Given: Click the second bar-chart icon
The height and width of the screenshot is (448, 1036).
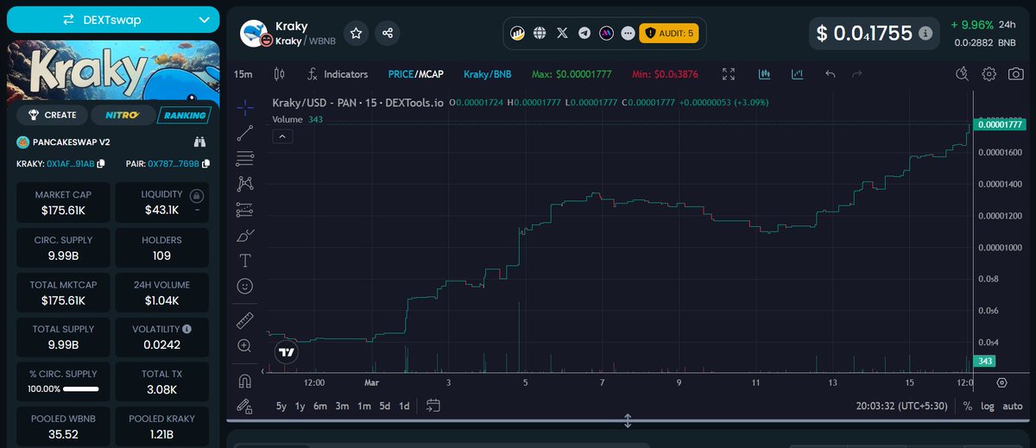Looking at the screenshot, I should click(796, 74).
